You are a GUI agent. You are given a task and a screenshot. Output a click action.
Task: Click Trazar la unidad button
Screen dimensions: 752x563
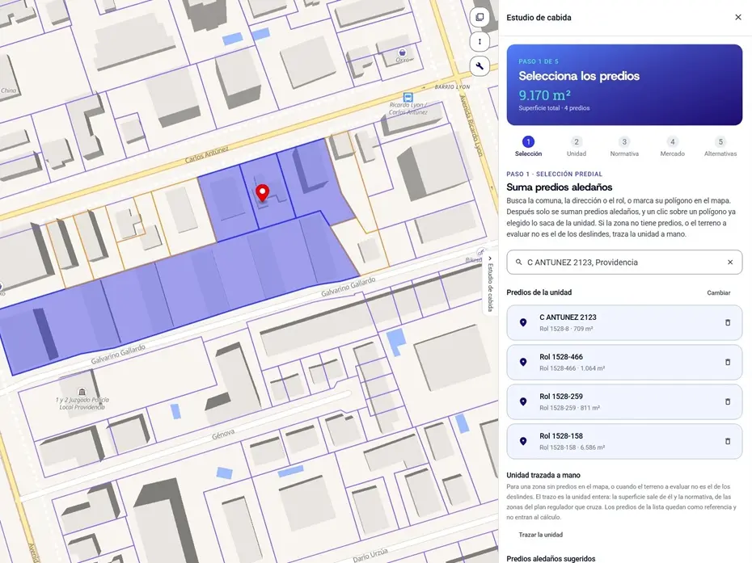(x=540, y=535)
